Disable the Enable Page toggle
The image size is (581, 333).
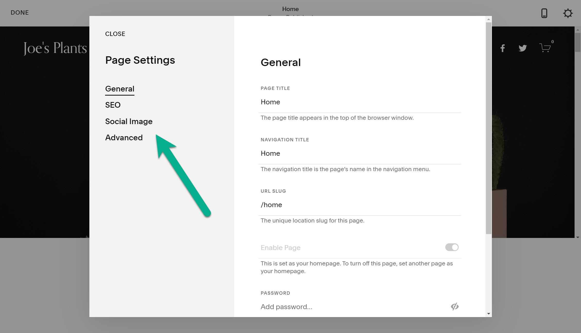pos(451,247)
